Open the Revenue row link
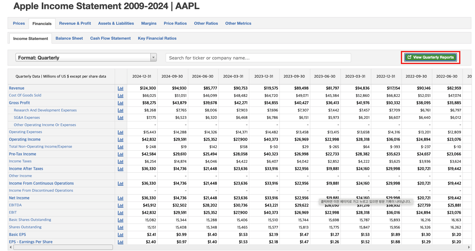This screenshot has height=251, width=475. [x=16, y=88]
